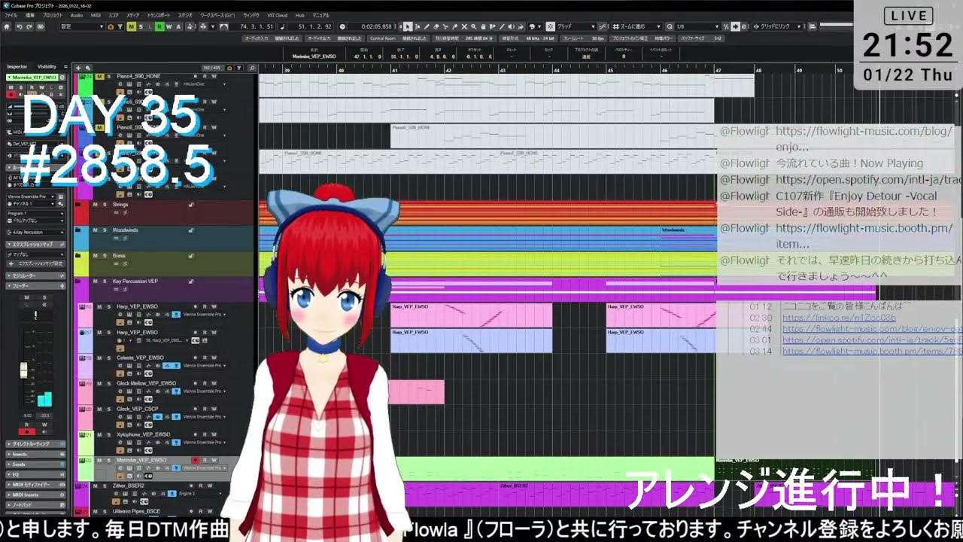Image resolution: width=963 pixels, height=542 pixels.
Task: Click the Strings folder icon
Action: [x=77, y=204]
